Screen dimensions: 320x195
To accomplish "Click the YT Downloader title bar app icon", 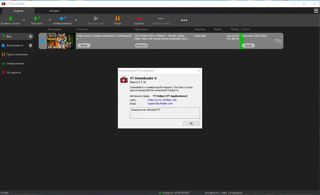I will 4,4.
